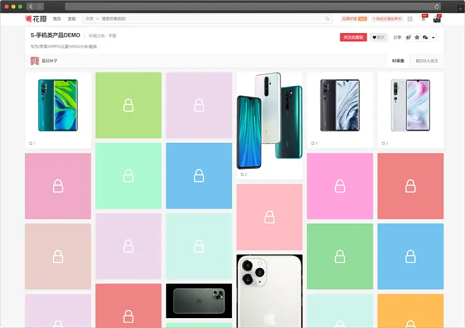Click lock on the orange tile
This screenshot has width=465, height=328.
pyautogui.click(x=410, y=323)
